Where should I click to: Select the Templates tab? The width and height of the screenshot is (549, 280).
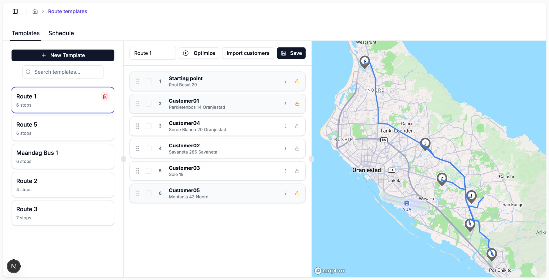coord(25,33)
